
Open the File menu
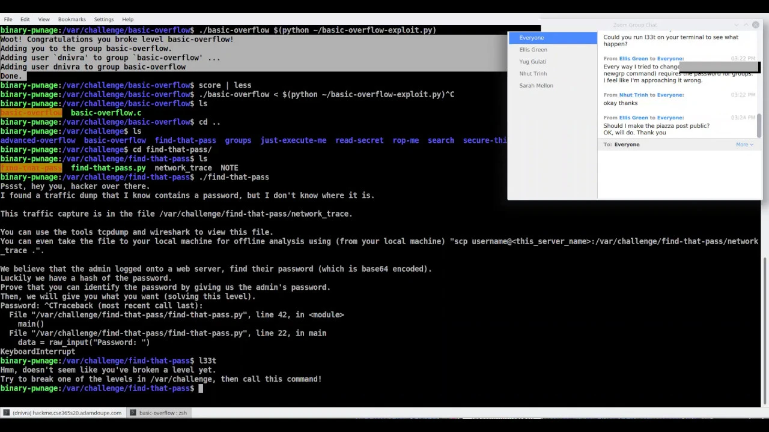pyautogui.click(x=8, y=19)
